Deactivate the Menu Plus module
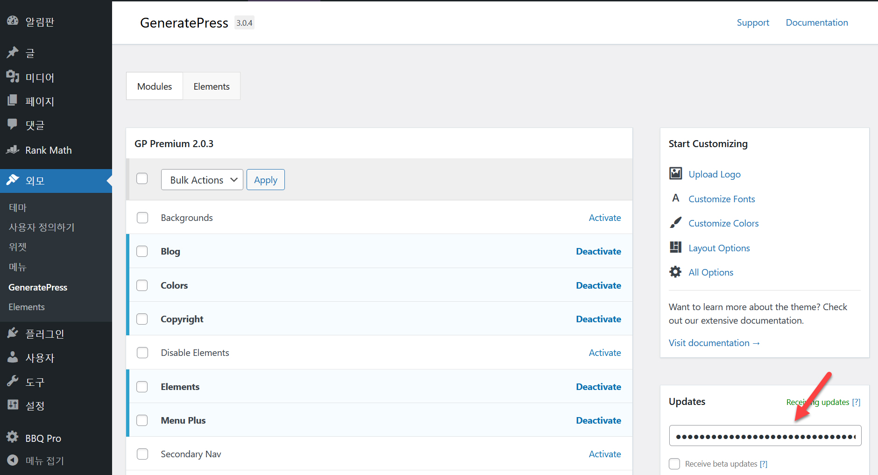The image size is (878, 475). click(x=598, y=420)
